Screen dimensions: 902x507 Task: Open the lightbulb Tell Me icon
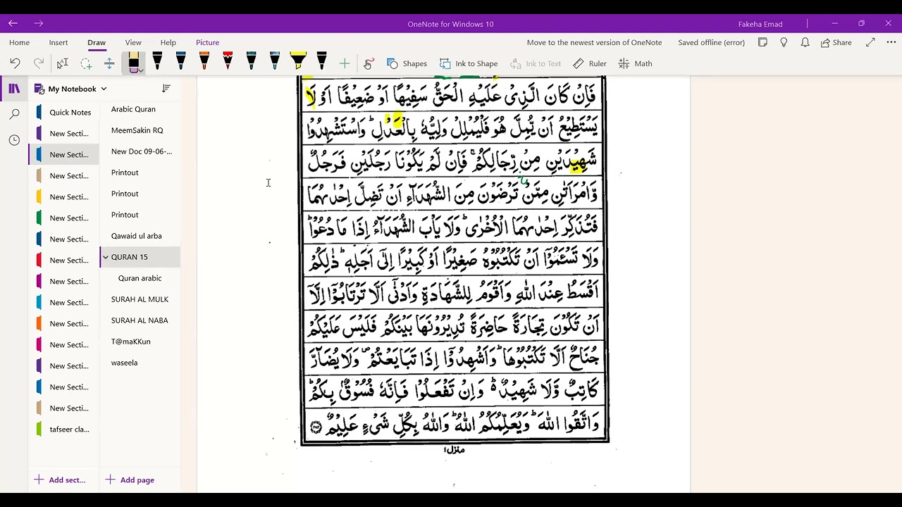click(784, 42)
